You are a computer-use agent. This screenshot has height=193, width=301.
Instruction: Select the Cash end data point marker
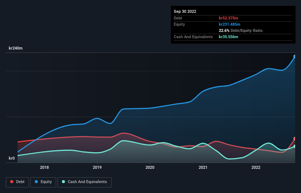(x=295, y=146)
